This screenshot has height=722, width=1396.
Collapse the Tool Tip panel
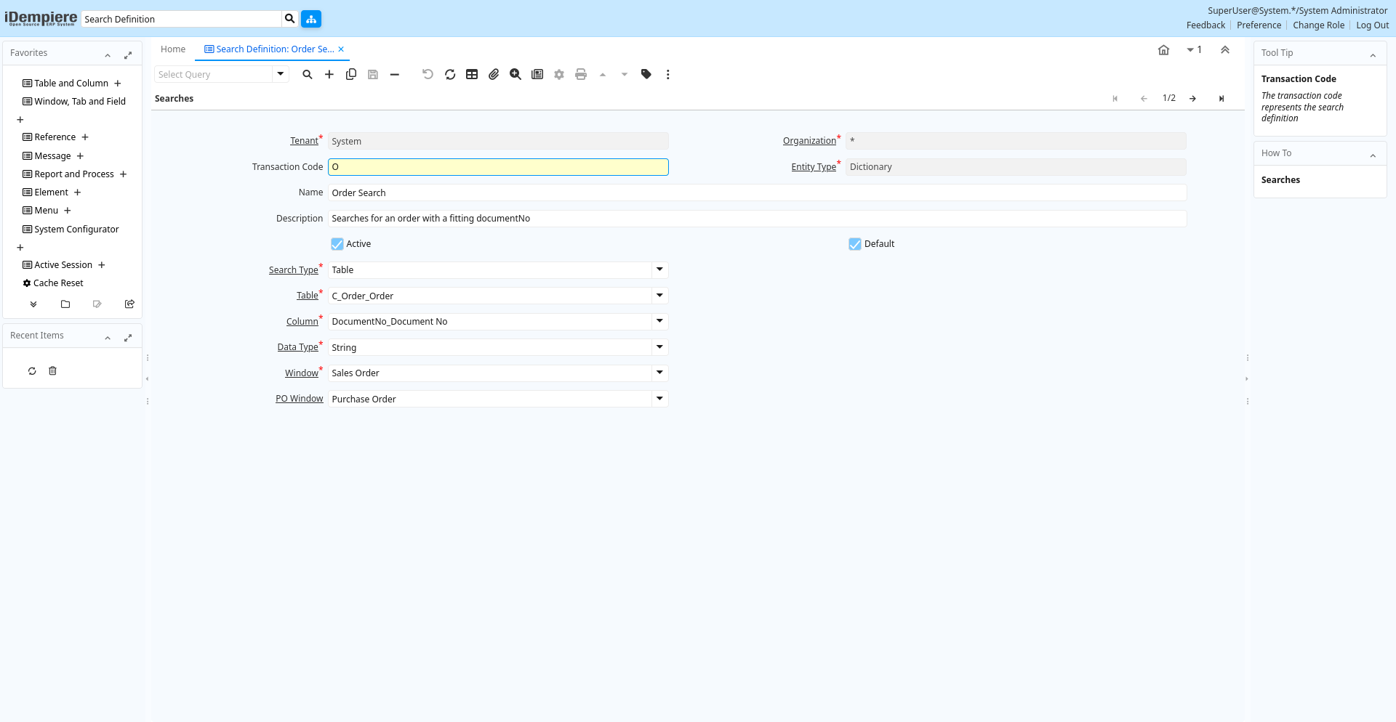pyautogui.click(x=1373, y=54)
